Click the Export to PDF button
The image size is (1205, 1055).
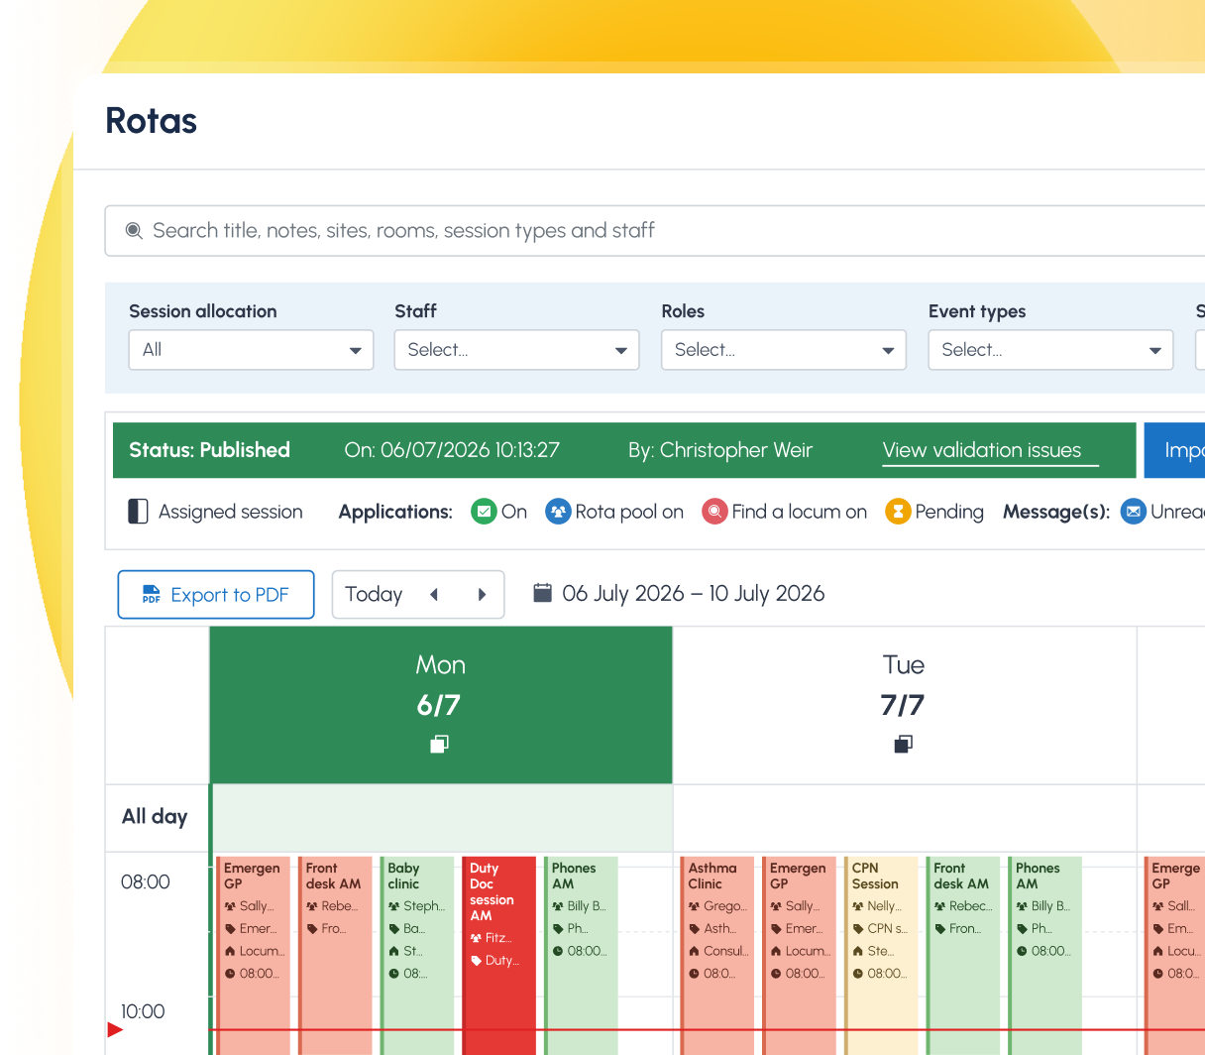coord(216,595)
